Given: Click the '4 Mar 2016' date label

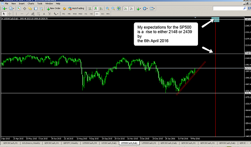Looking at the screenshot, I should click(195, 139).
